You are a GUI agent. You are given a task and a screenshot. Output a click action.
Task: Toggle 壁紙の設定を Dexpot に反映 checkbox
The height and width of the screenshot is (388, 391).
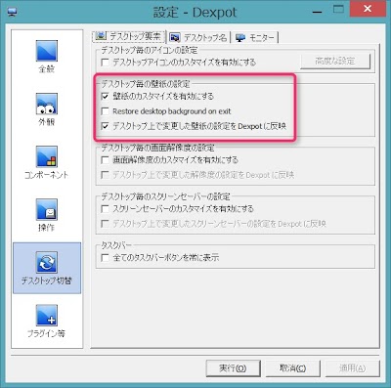pos(105,126)
